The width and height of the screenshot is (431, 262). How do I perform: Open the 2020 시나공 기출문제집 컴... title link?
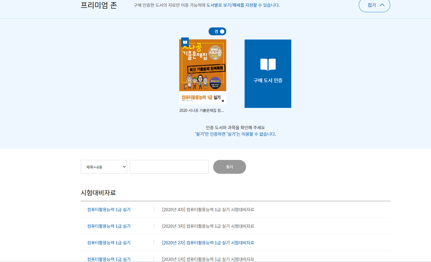pyautogui.click(x=202, y=111)
